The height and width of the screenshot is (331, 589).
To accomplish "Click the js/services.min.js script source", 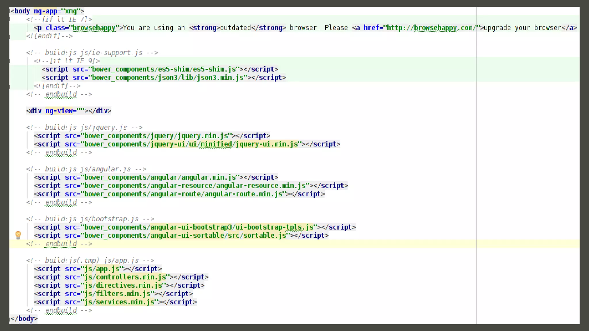I will tap(119, 302).
